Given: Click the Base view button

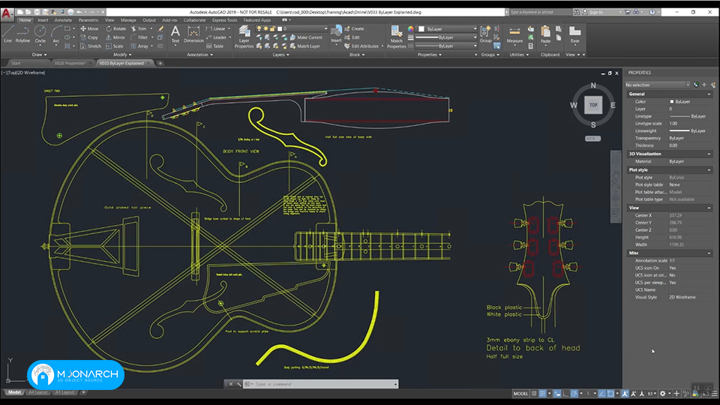Looking at the screenshot, I should tap(574, 34).
